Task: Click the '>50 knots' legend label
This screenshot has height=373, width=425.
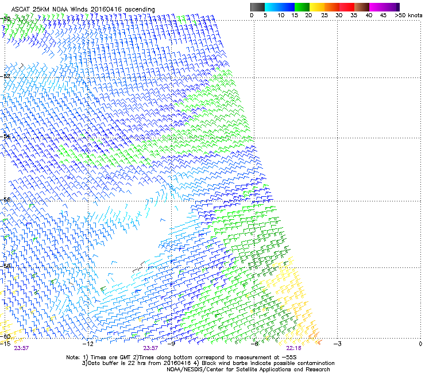Action: [409, 15]
